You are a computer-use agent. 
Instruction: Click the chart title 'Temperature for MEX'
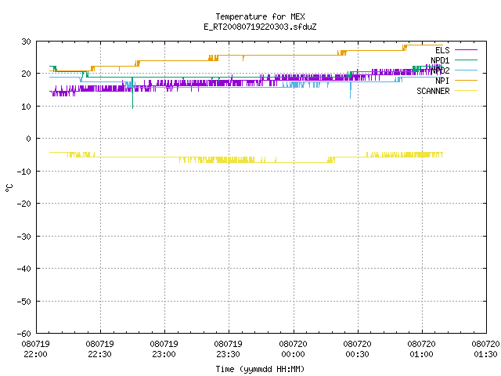coord(260,16)
